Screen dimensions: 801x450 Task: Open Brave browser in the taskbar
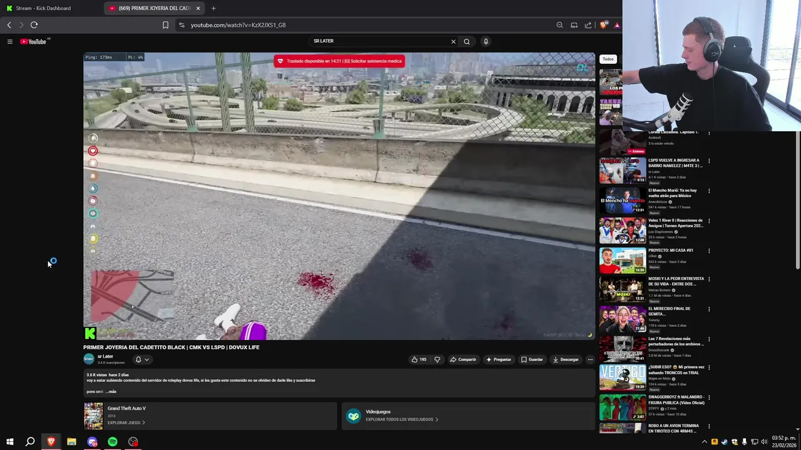(51, 442)
